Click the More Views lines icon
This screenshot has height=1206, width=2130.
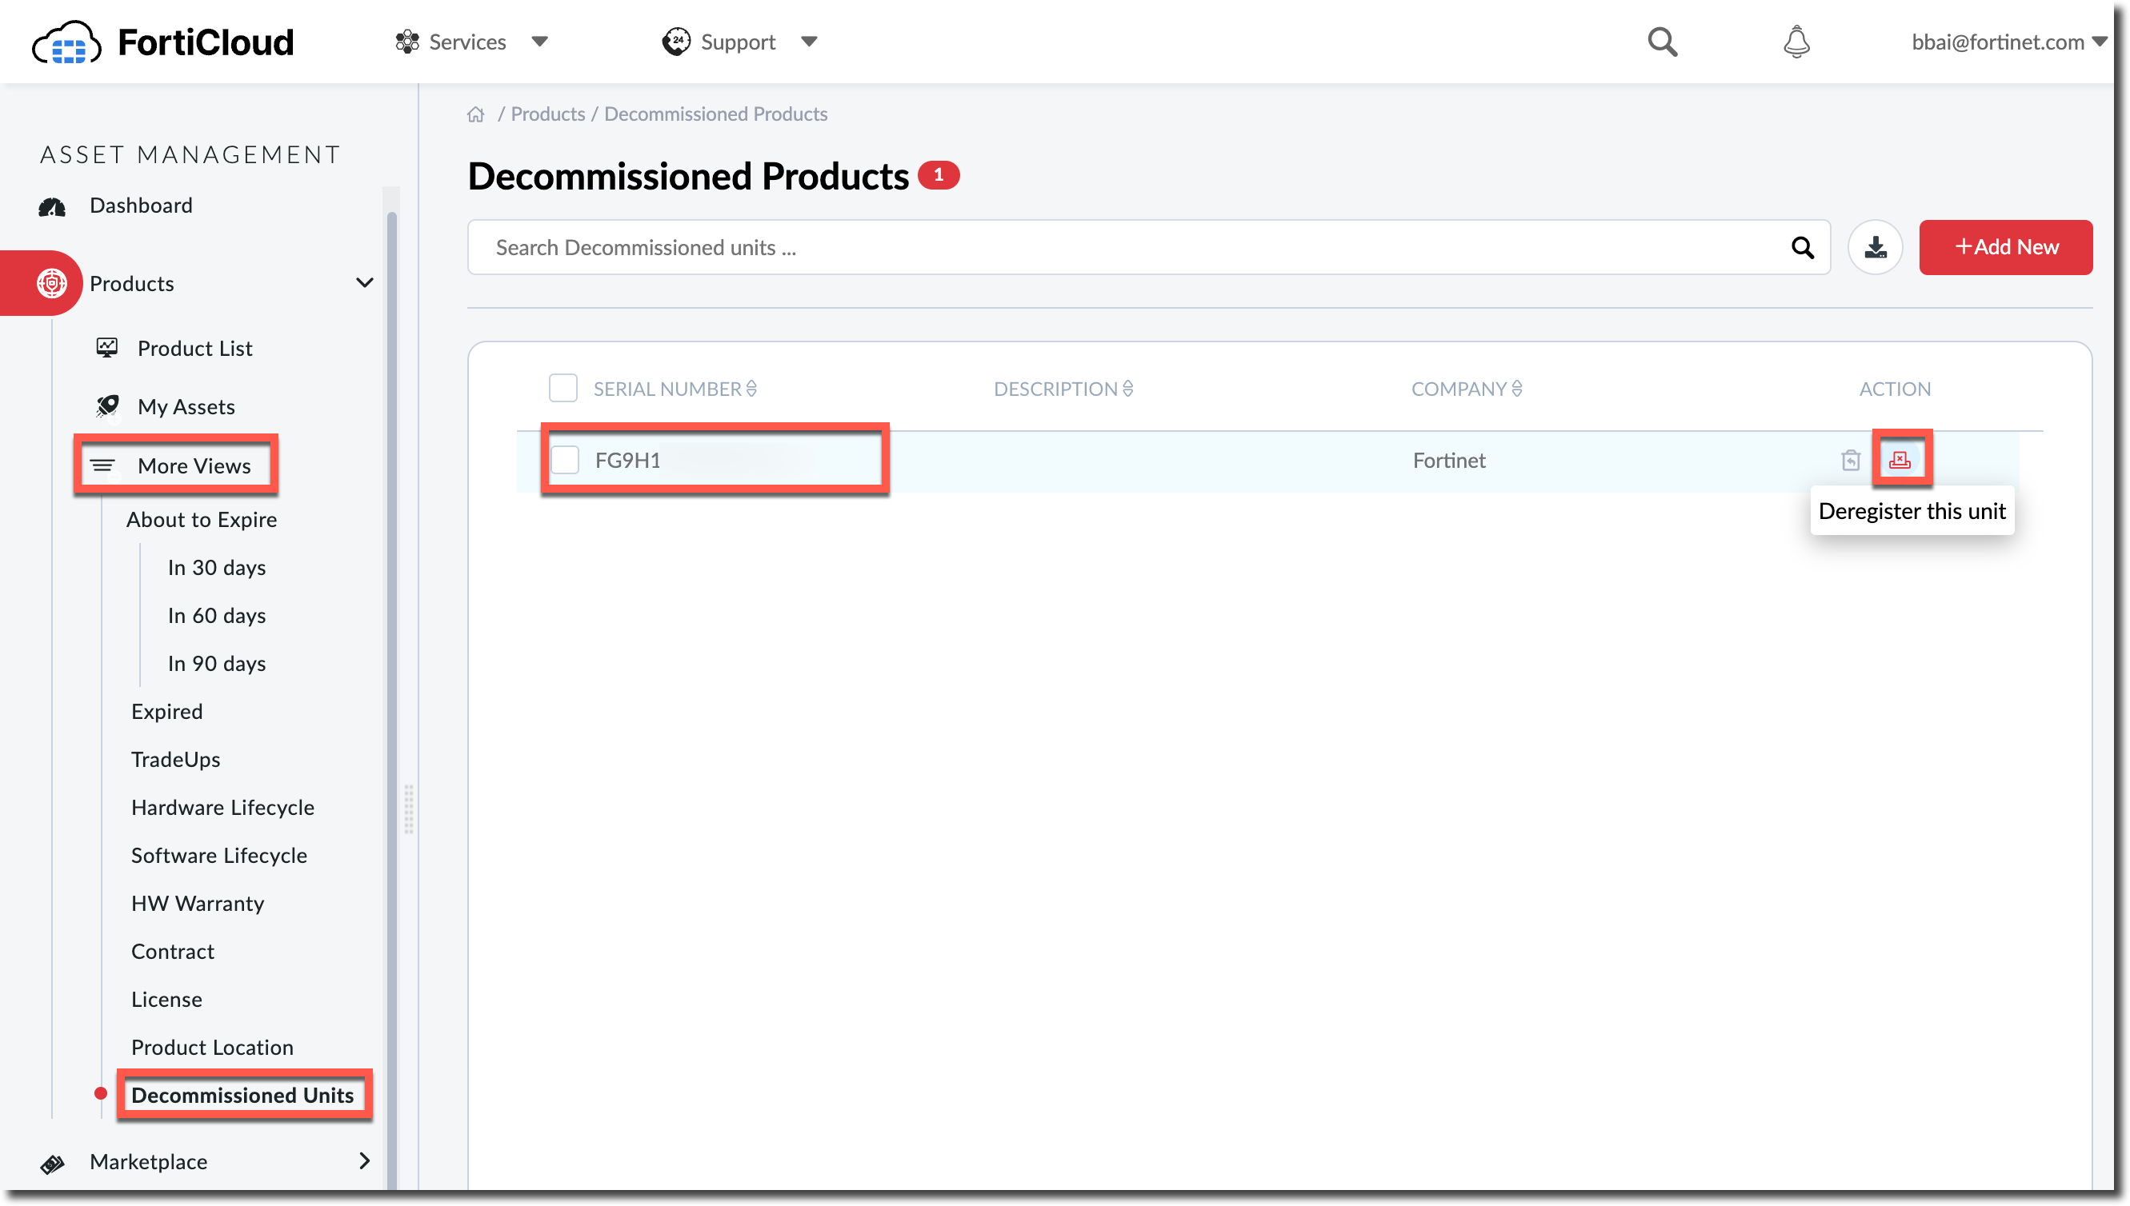click(x=102, y=465)
